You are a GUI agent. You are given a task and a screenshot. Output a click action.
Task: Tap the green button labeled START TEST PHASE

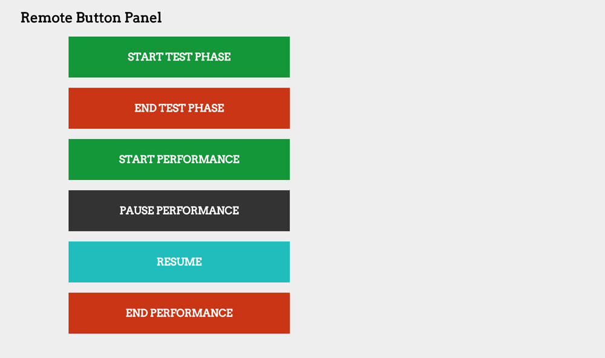click(179, 57)
